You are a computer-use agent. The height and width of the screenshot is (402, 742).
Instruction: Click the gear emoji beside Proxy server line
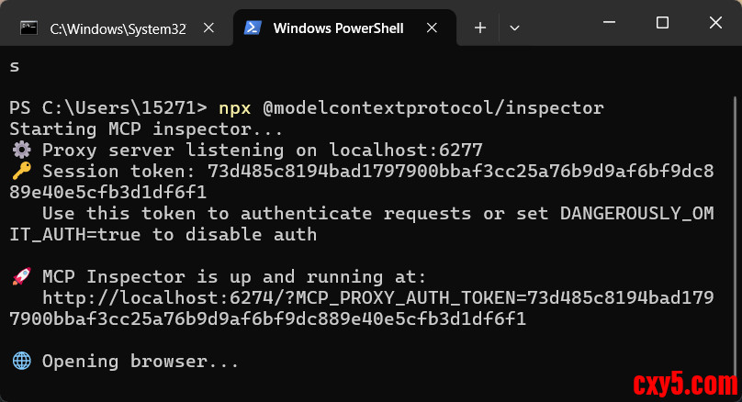[21, 150]
